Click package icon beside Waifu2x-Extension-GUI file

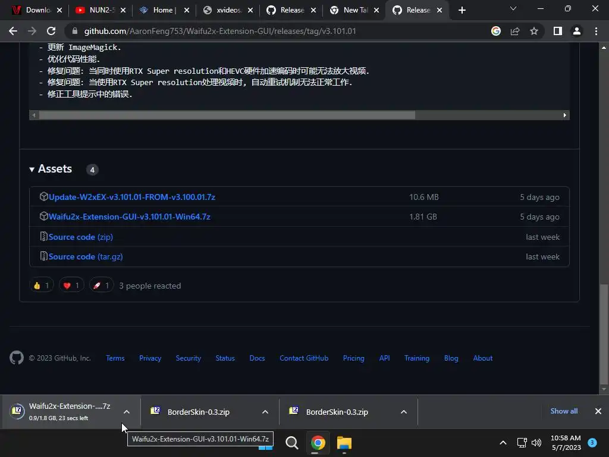coord(43,216)
